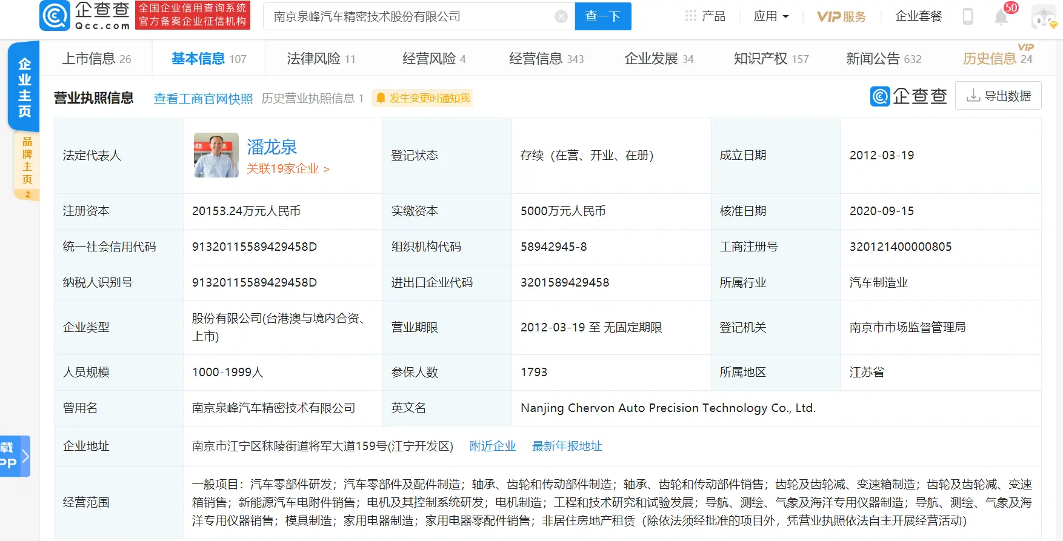Open the mobile app phone icon
Screen dimensions: 1063x541
pyautogui.click(x=968, y=16)
